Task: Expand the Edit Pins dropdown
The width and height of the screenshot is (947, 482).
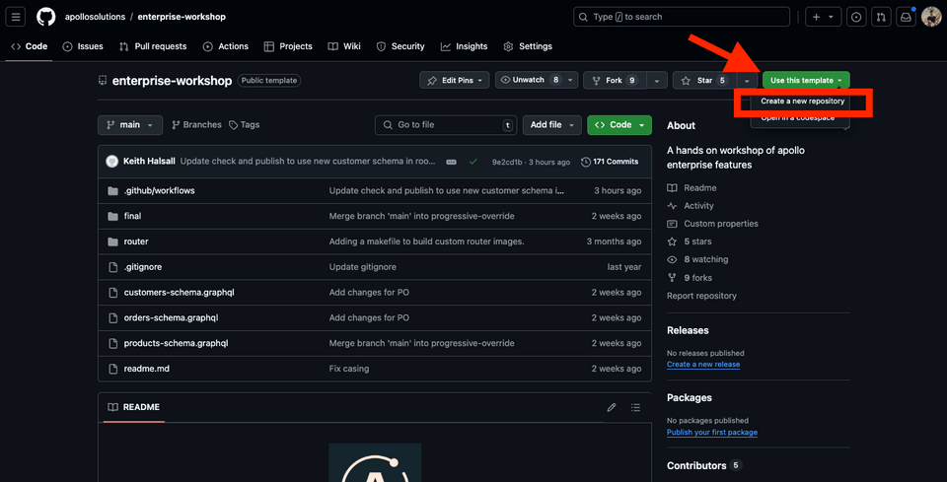Action: pyautogui.click(x=454, y=80)
